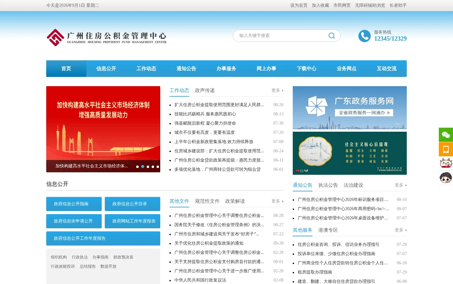Select the 其他服务 tab

(303, 230)
